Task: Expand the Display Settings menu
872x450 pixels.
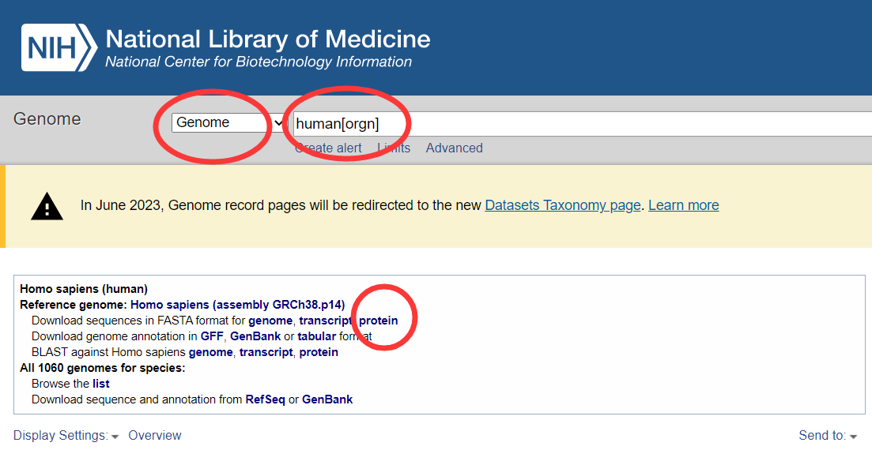Action: (66, 436)
